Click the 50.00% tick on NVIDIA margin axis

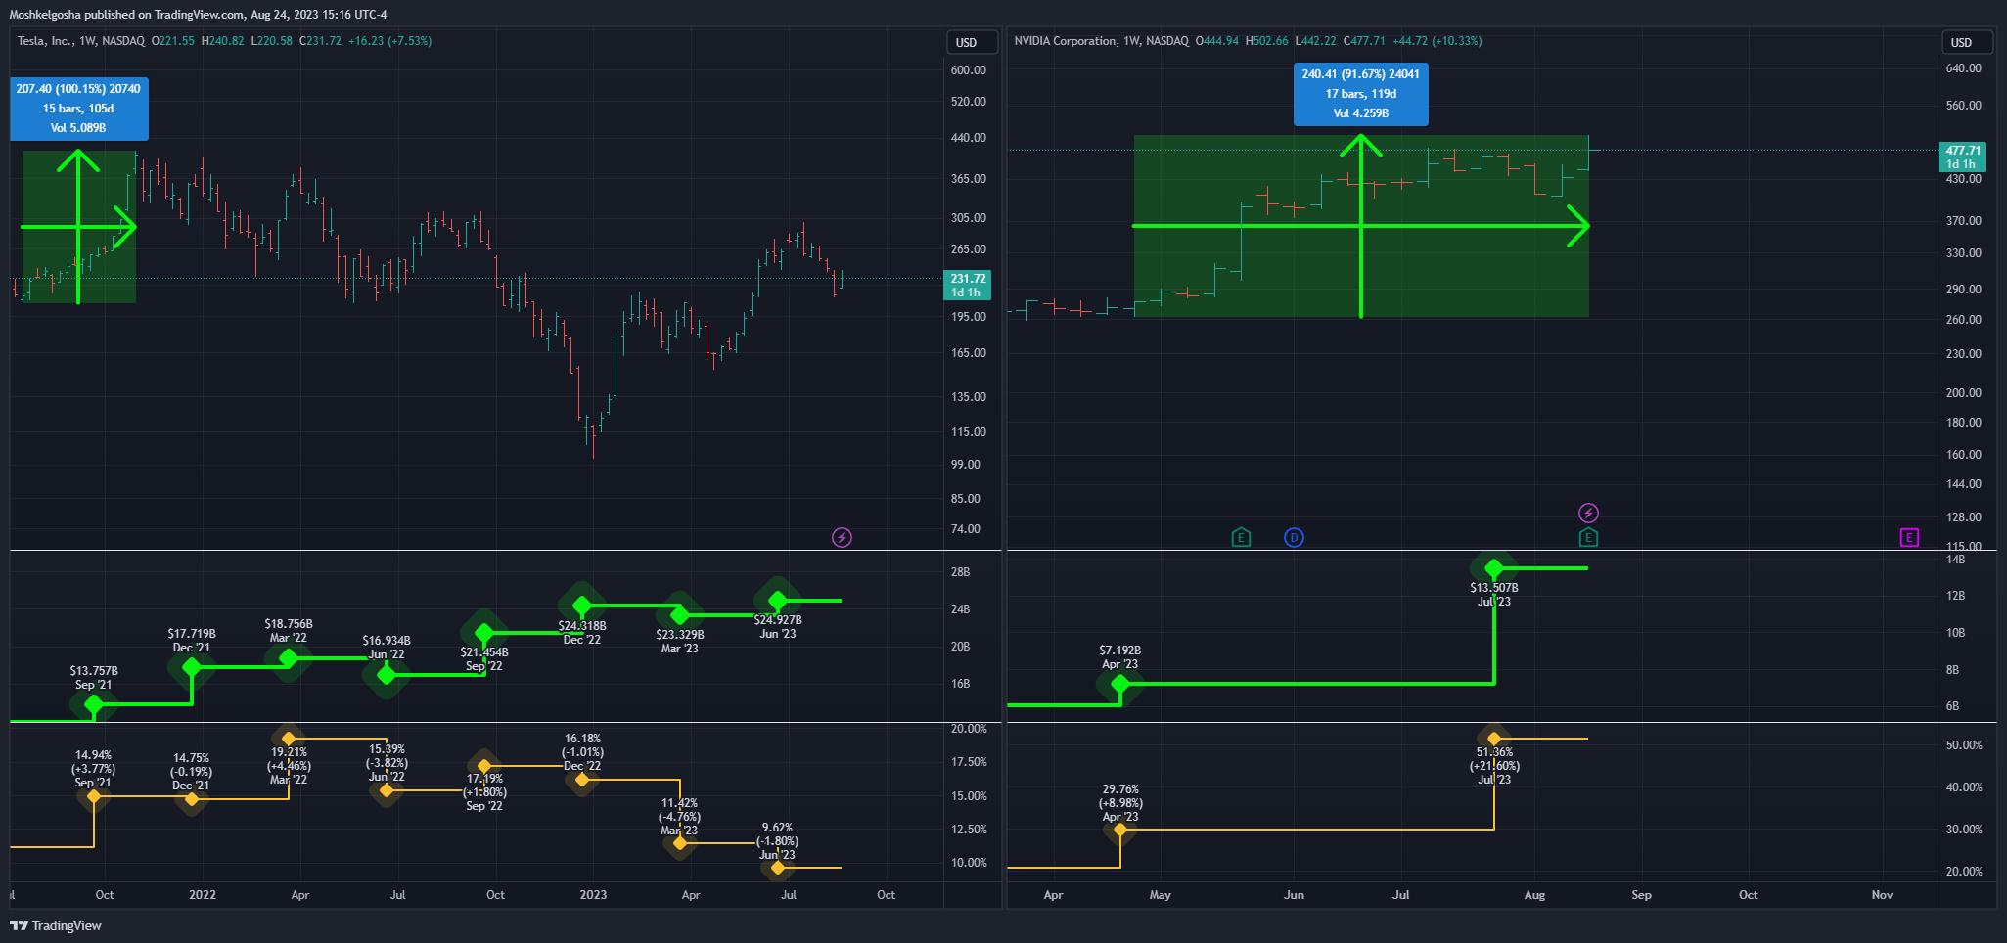point(1964,745)
